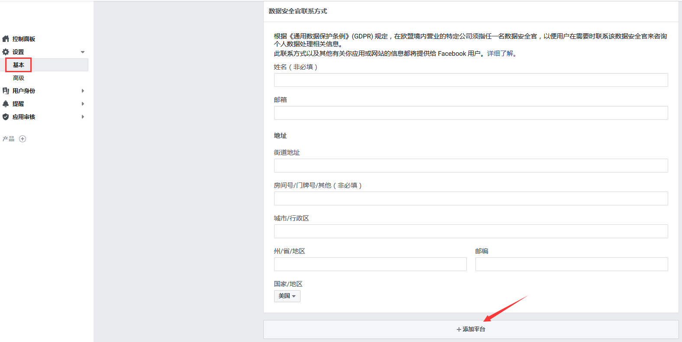The image size is (682, 342).
Task: Expand the 用户身份 submenu arrow
Action: (83, 91)
